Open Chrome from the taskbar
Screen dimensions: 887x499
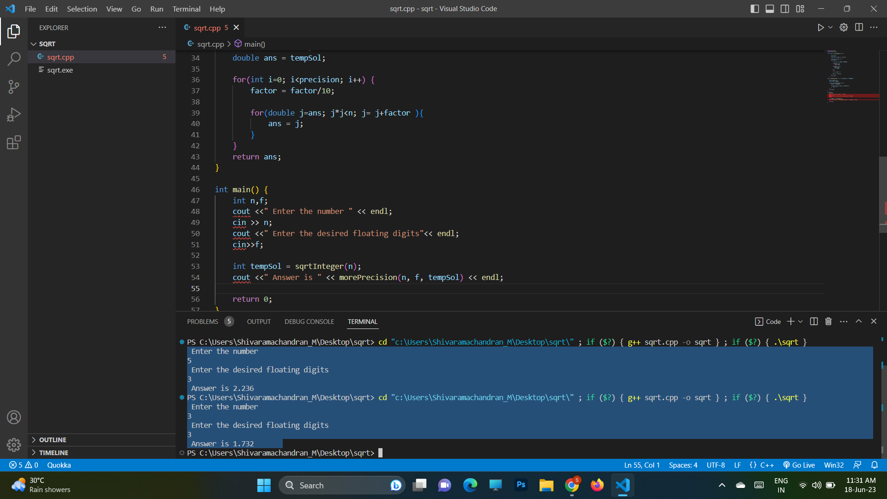(x=572, y=485)
